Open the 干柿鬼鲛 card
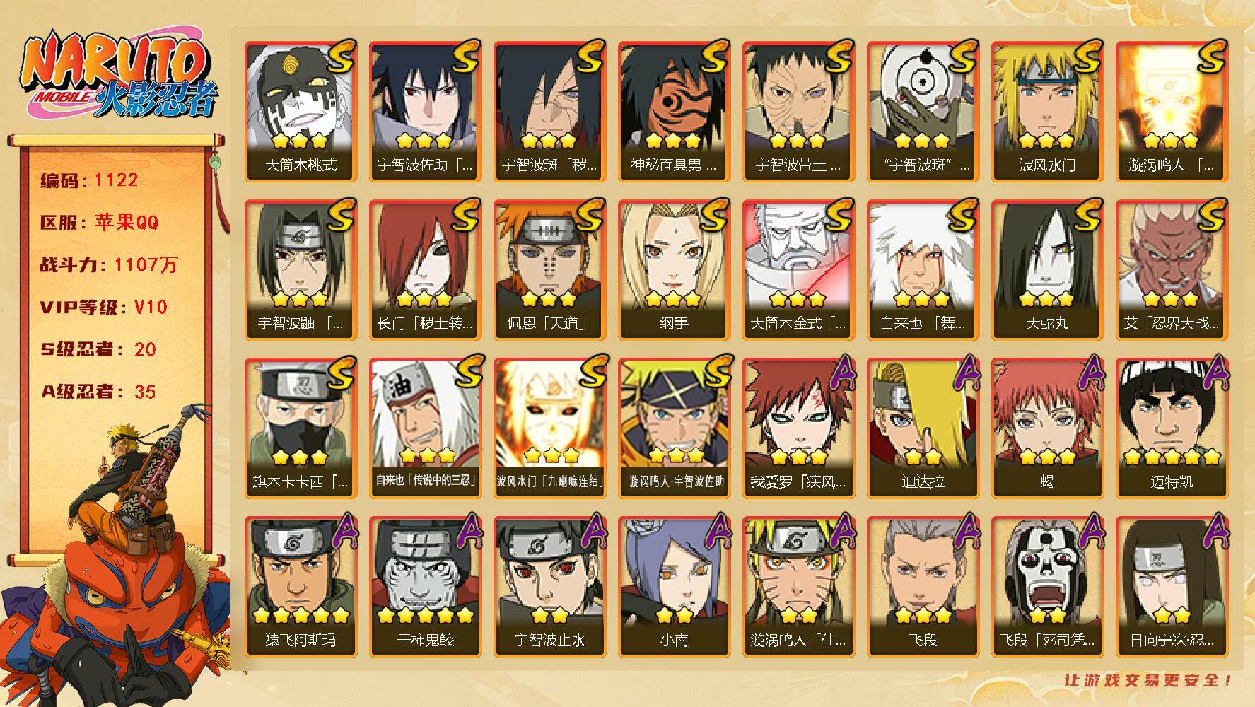Screen dimensions: 1255x707 click(x=426, y=586)
